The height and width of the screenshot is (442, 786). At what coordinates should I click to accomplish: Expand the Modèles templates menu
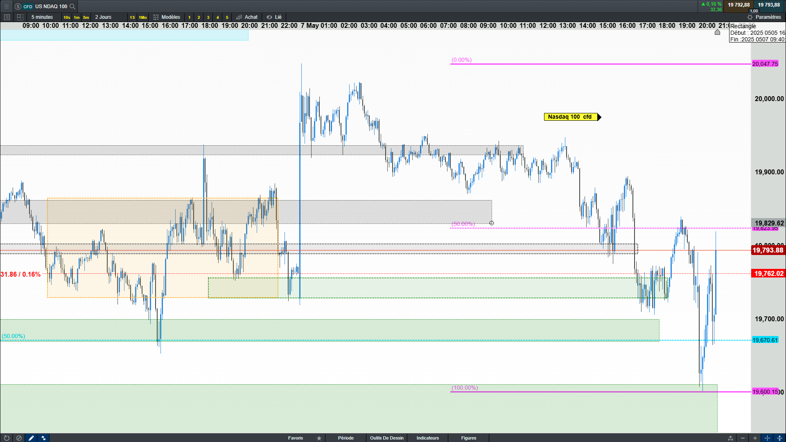pyautogui.click(x=167, y=17)
